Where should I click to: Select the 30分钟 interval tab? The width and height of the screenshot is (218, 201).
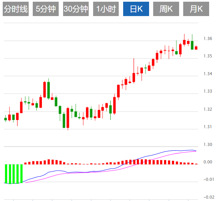pos(76,9)
